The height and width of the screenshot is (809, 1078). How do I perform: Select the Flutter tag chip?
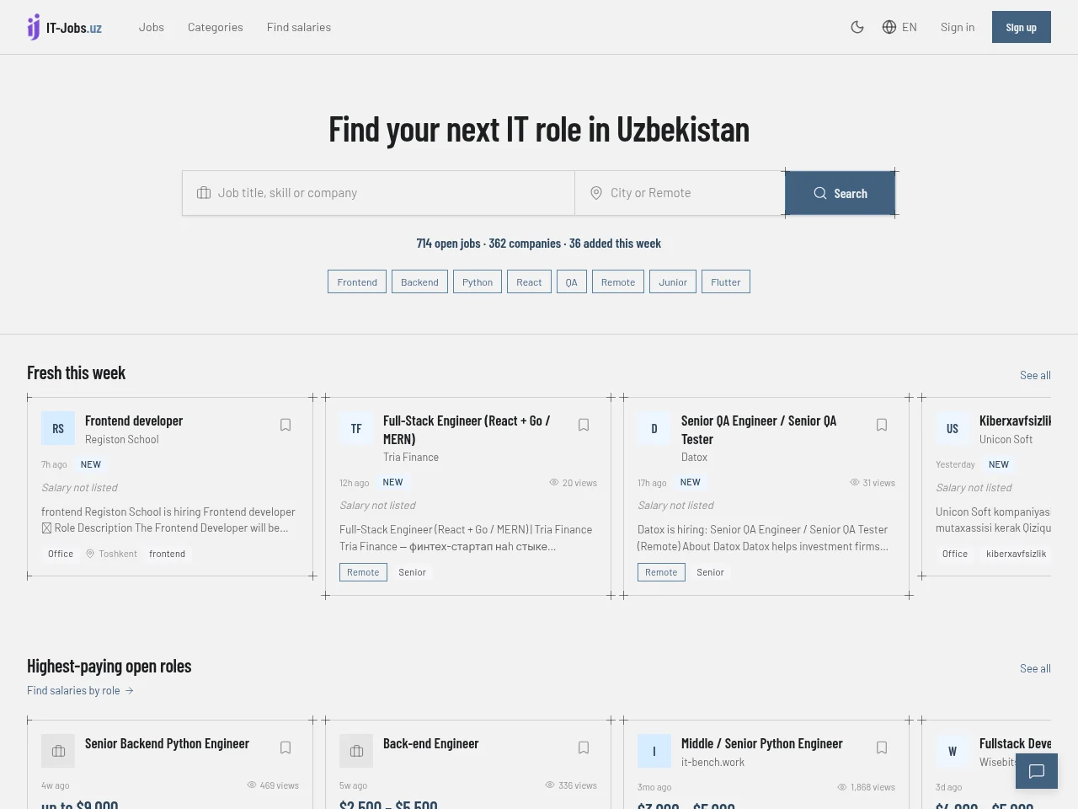[726, 281]
